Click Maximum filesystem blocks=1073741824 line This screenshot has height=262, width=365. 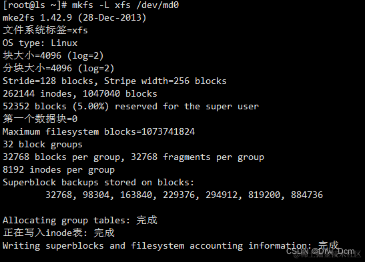click(x=99, y=132)
